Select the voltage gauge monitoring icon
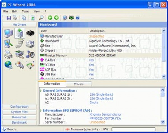 [x=30, y=65]
